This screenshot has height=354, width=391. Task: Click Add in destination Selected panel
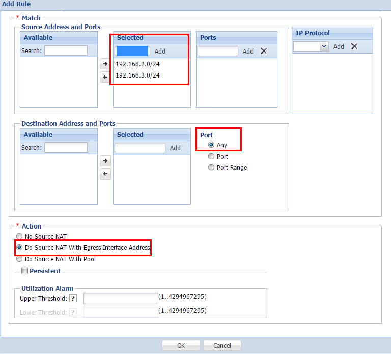(175, 148)
